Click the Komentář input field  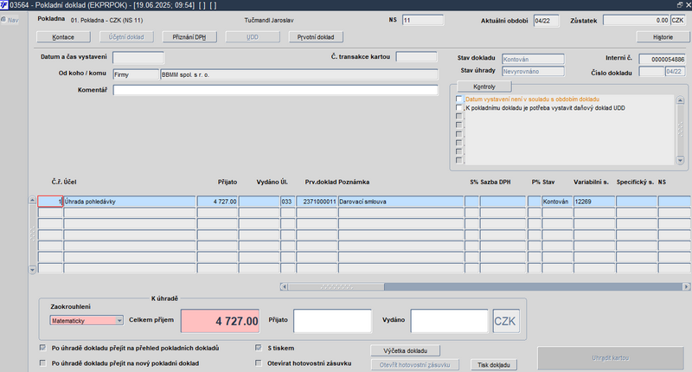275,90
